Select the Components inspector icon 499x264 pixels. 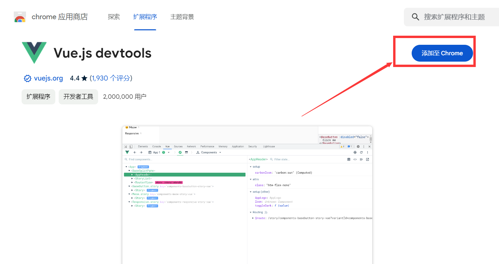[x=198, y=152]
